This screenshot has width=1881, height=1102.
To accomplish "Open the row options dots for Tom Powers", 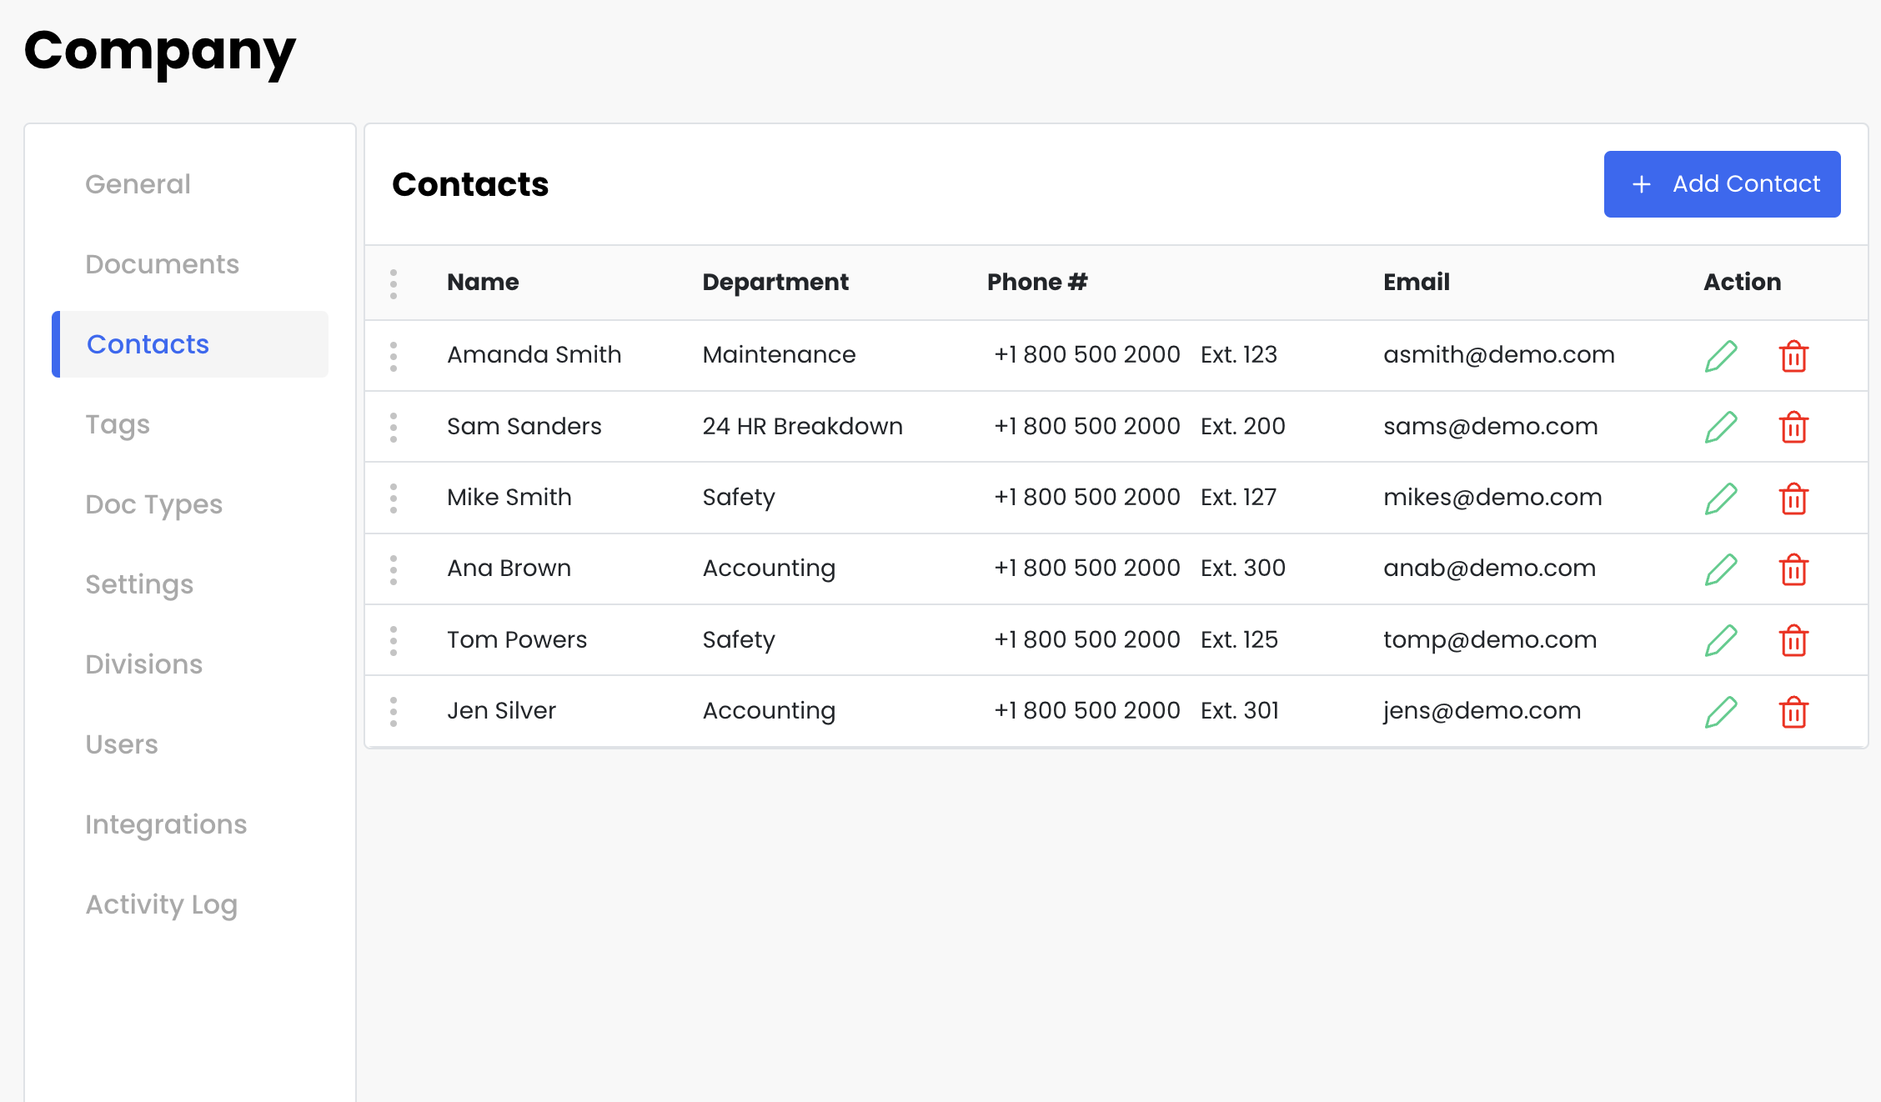I will [394, 641].
